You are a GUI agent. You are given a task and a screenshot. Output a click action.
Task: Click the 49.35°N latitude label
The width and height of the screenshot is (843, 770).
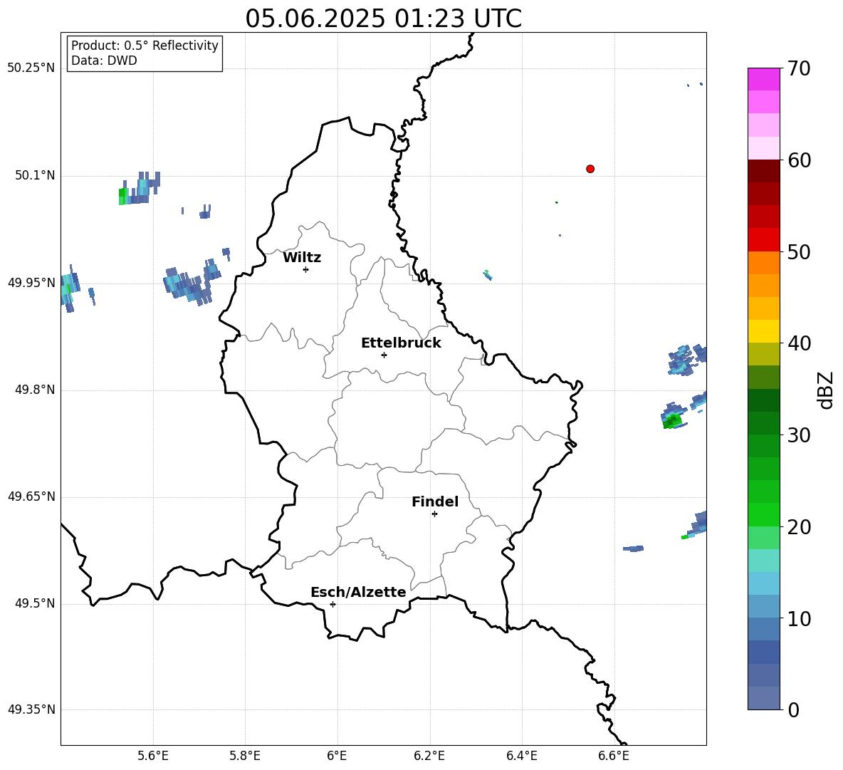31,709
